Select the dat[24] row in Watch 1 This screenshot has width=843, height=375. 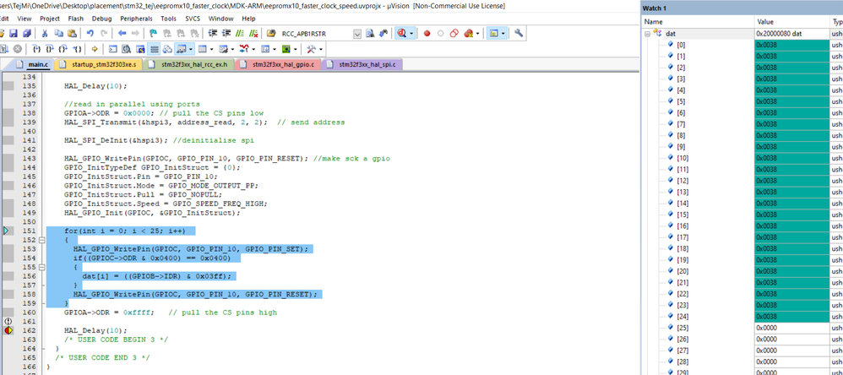(x=742, y=317)
